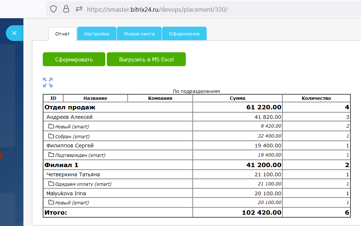The width and height of the screenshot is (361, 226).
Task: Click folder icon beside Собран (smart)
Action: 51,136
